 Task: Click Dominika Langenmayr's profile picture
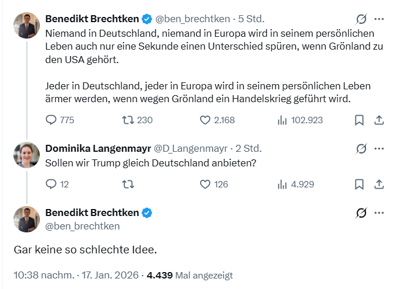click(27, 155)
